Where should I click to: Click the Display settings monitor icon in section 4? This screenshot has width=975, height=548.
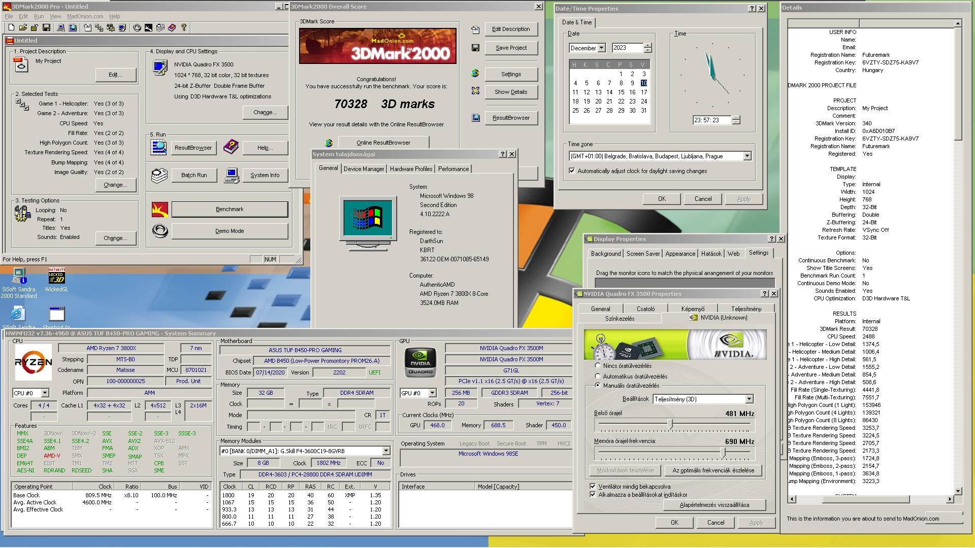coord(160,67)
